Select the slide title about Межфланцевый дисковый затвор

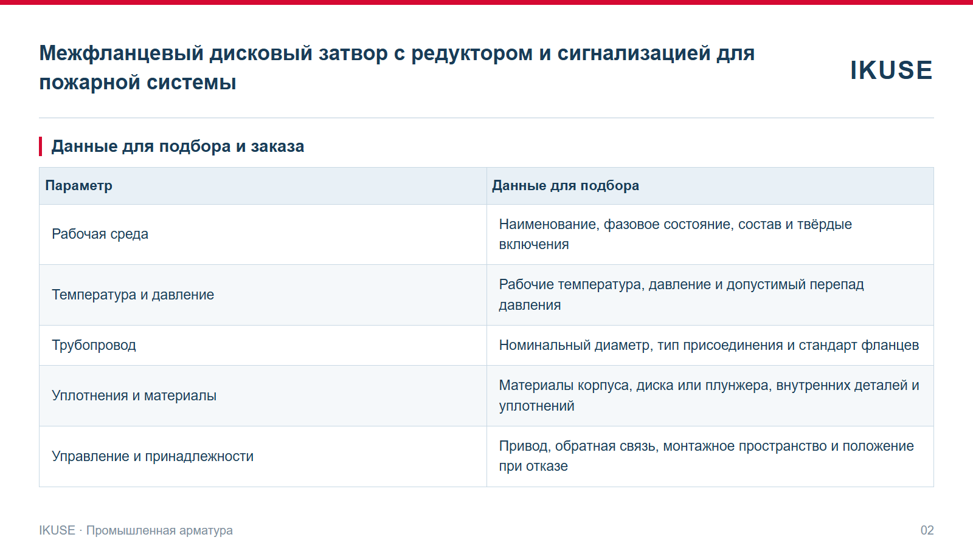pyautogui.click(x=396, y=67)
